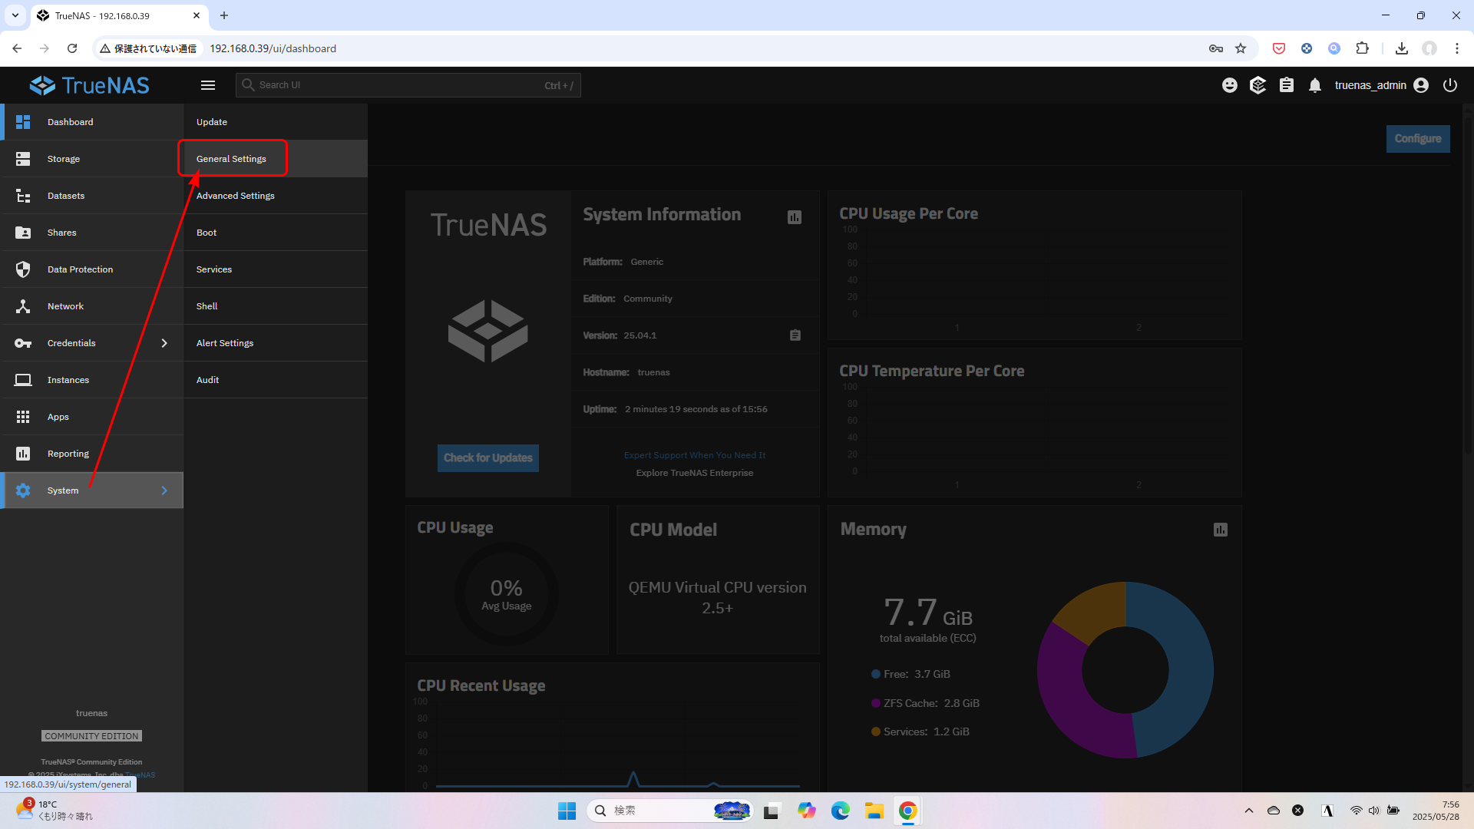Toggle the hamburger sidebar collapse button

(x=208, y=85)
